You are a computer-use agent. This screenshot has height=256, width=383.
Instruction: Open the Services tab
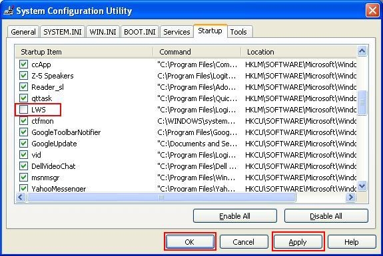coord(177,32)
